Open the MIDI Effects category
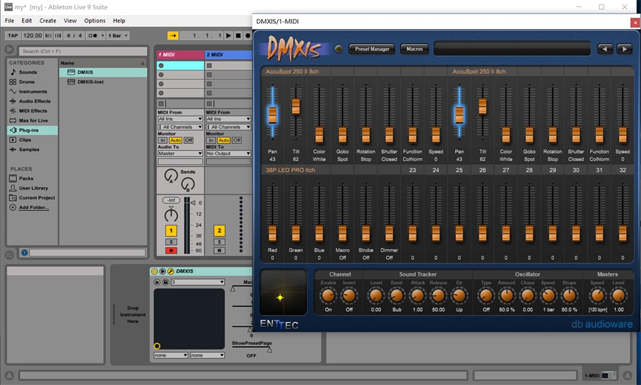Image resolution: width=641 pixels, height=385 pixels. click(x=33, y=111)
